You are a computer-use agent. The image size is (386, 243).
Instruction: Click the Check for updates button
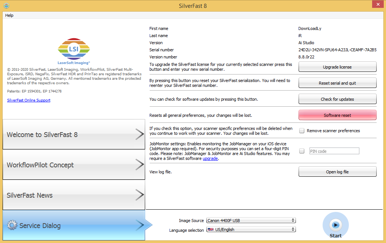coord(337,99)
